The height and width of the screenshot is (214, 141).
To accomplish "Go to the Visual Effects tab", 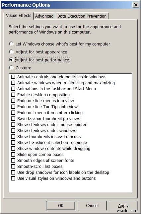I will (19, 15).
